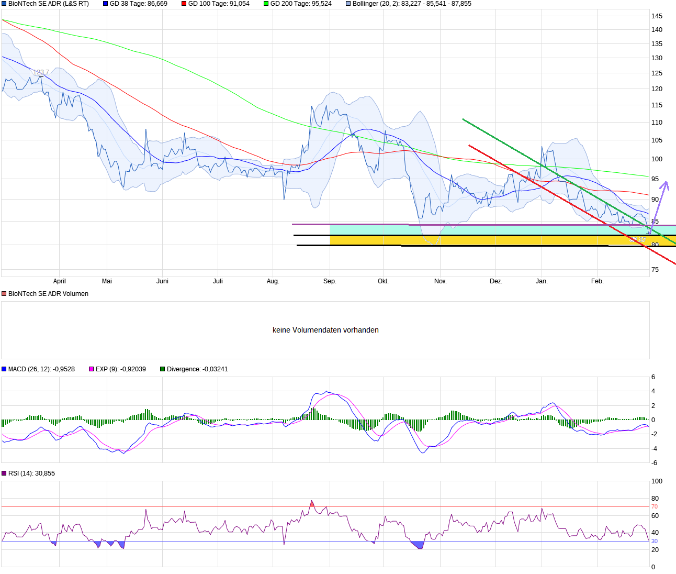This screenshot has width=676, height=574.
Task: Click the 'BioNTech SE ADR Volumen' label
Action: point(48,294)
